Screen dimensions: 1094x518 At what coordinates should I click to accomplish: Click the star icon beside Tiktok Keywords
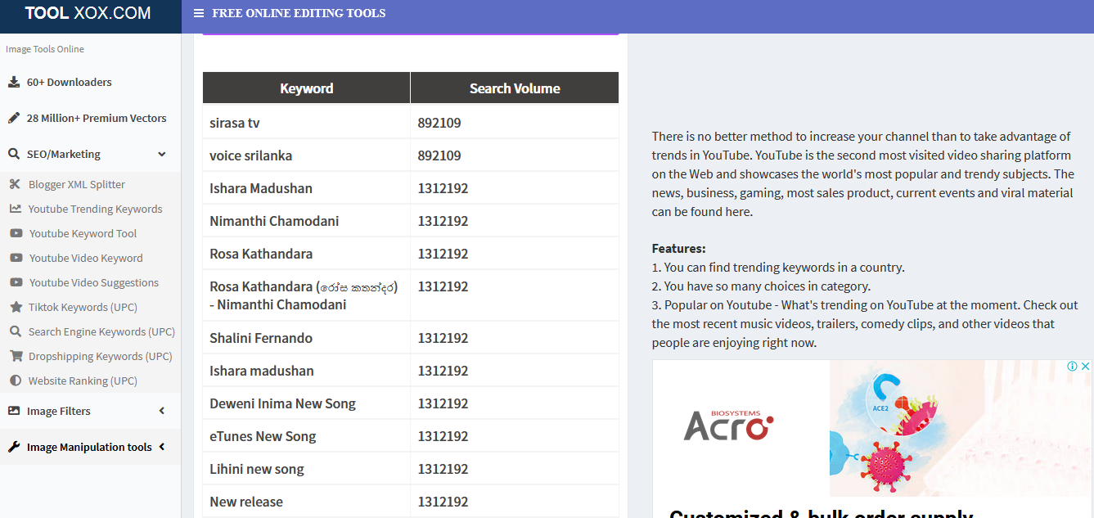click(15, 307)
